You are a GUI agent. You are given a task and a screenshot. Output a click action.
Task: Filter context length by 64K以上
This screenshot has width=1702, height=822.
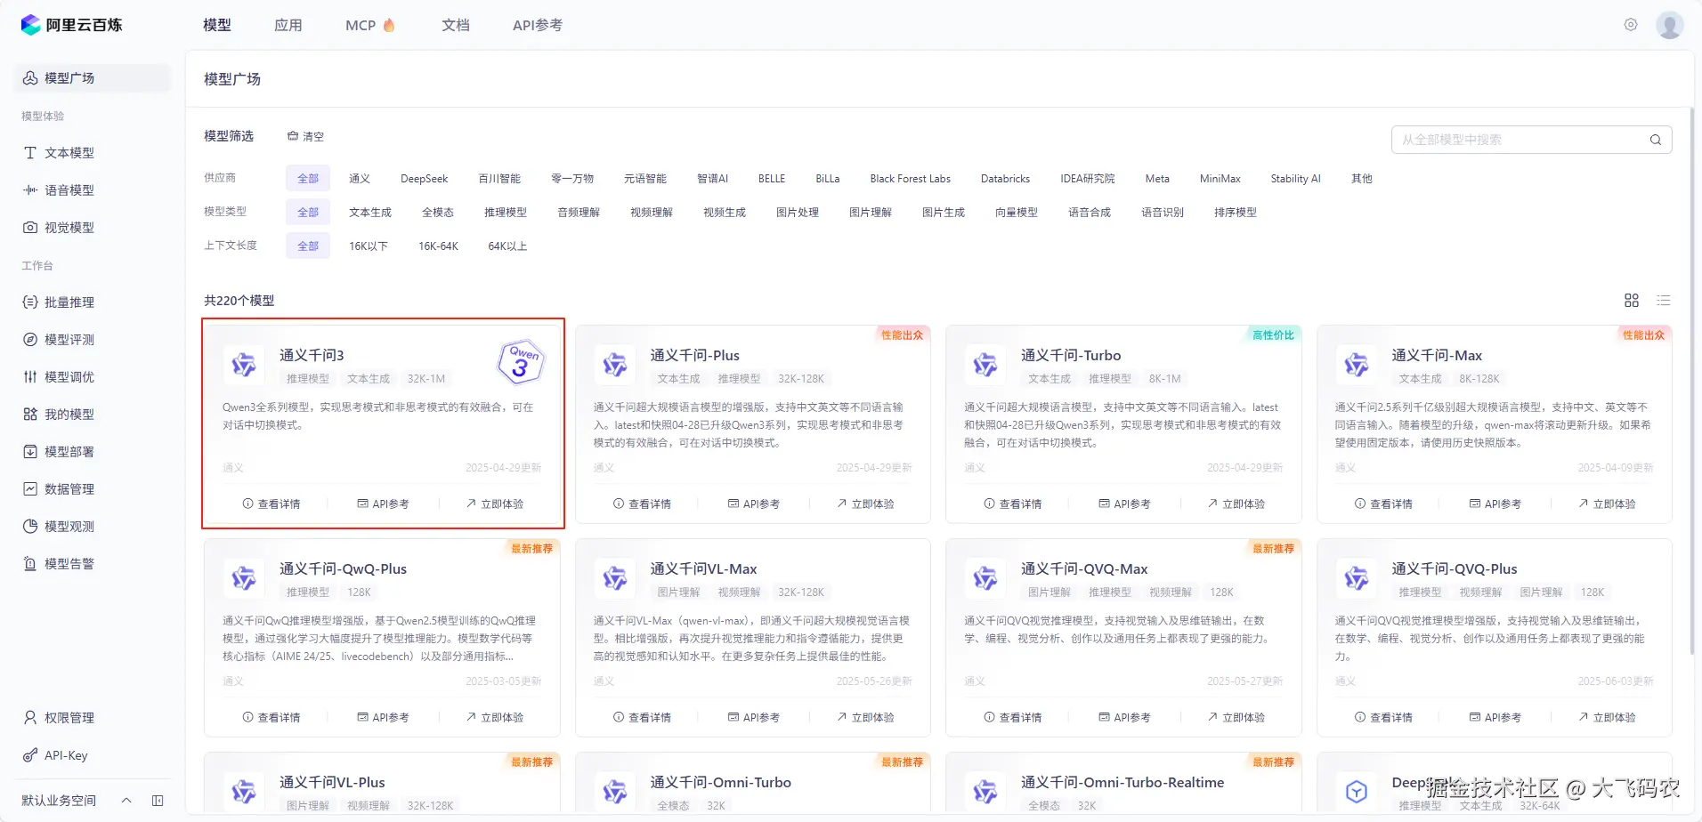pos(507,246)
